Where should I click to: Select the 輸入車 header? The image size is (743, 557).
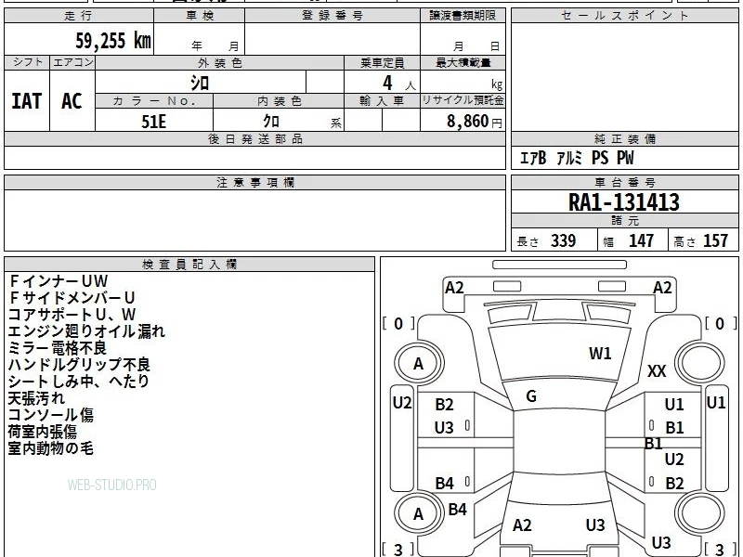[383, 101]
